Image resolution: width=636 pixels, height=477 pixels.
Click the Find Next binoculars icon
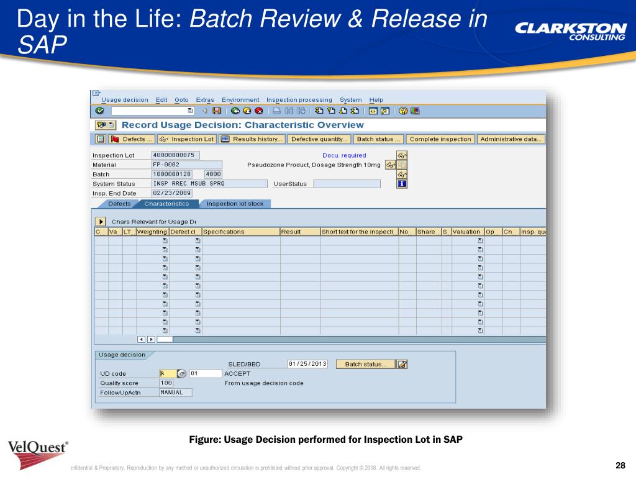click(x=301, y=111)
